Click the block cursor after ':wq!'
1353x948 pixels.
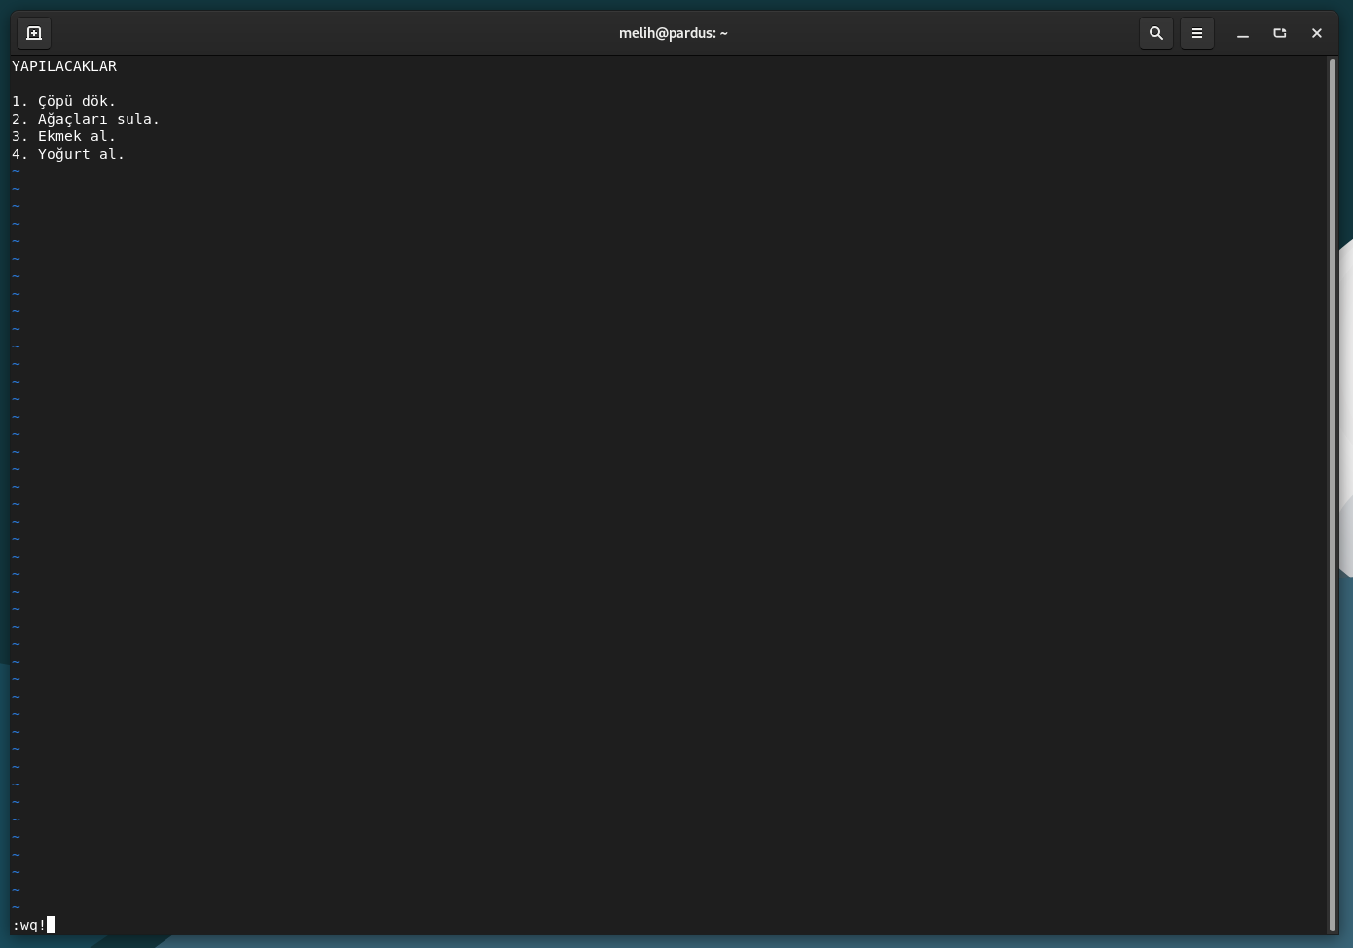pos(52,925)
